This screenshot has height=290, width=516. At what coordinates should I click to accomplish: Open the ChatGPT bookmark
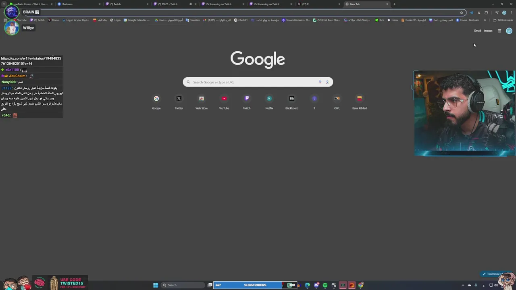click(241, 20)
